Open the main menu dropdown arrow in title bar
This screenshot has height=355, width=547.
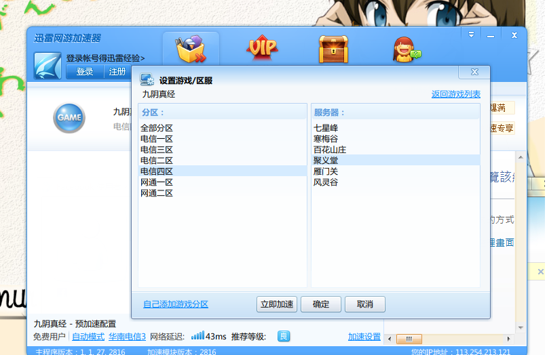[471, 34]
